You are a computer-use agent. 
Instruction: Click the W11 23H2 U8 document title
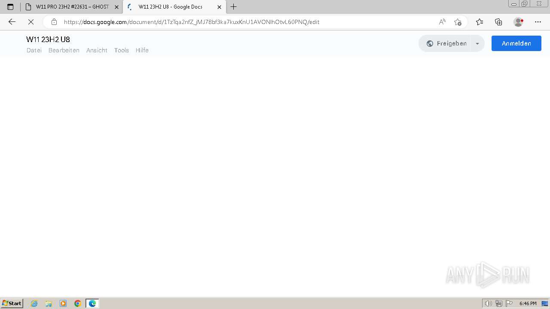(x=48, y=39)
